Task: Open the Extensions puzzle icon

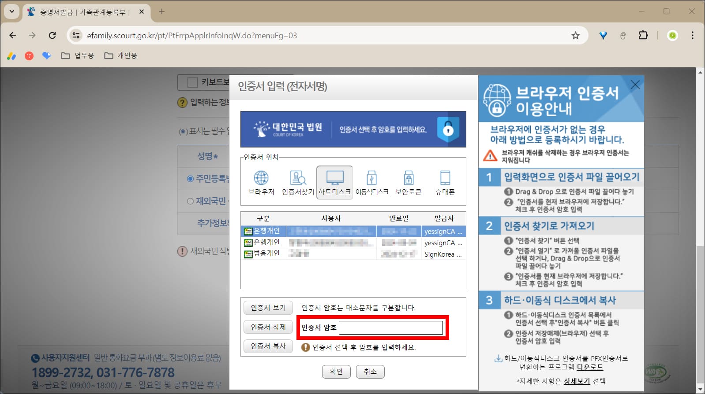Action: (x=643, y=35)
